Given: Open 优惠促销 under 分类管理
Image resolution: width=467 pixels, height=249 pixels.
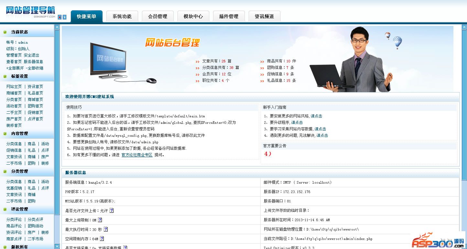Looking at the screenshot, I should [14, 188].
